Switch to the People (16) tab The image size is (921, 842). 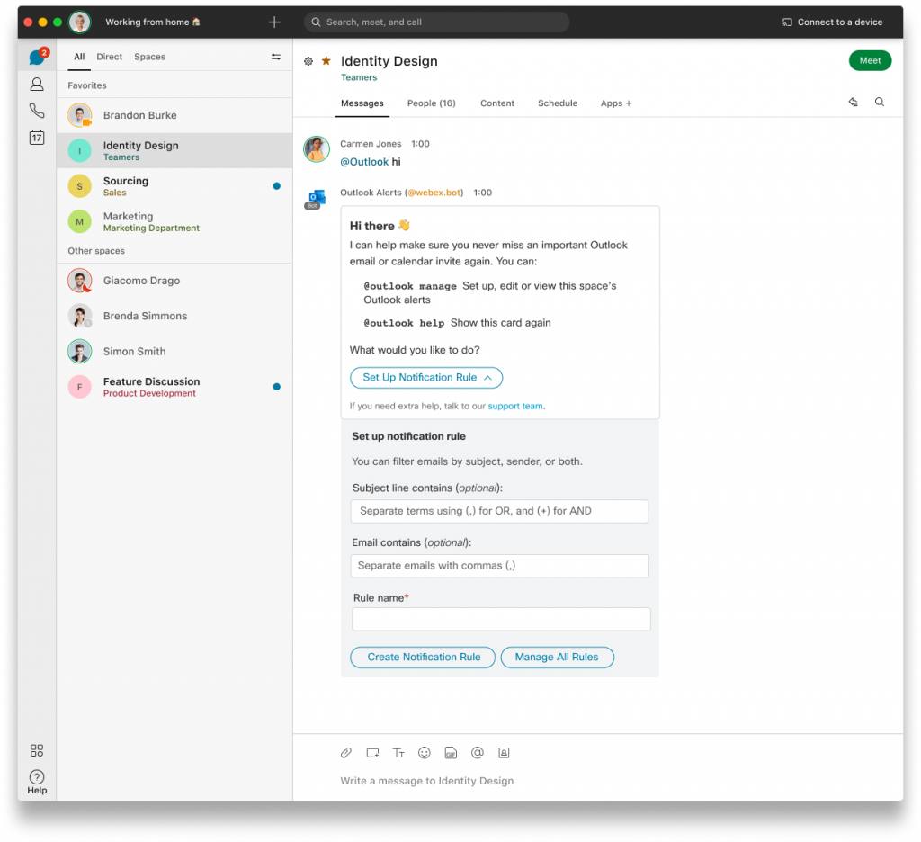coord(432,103)
